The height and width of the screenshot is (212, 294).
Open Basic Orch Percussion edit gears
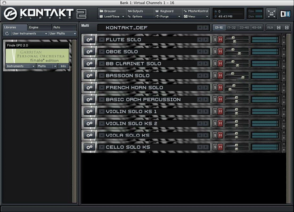(89, 100)
